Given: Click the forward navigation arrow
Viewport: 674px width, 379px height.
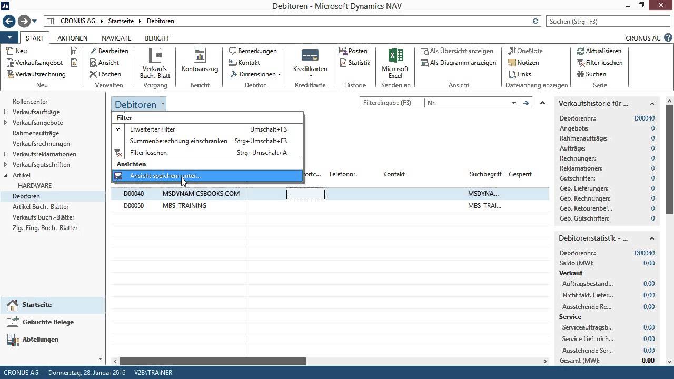Looking at the screenshot, I should coord(24,21).
